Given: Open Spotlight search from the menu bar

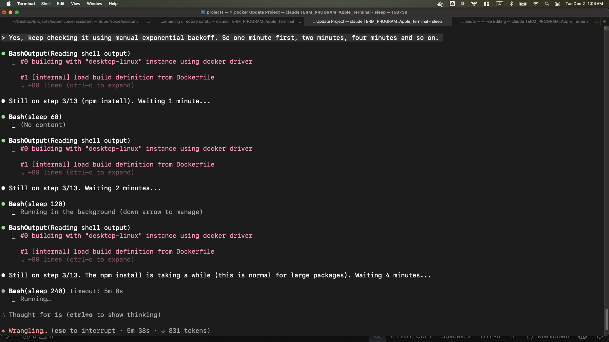Looking at the screenshot, I should 547,4.
